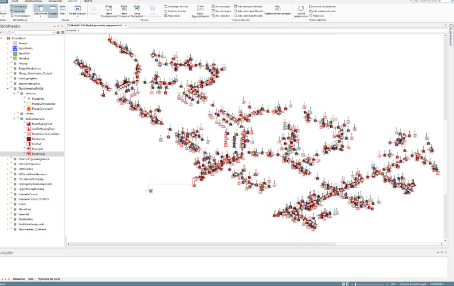Open the MODELLIERUNG ribbon tab
Viewport: 454px width, 286px height.
click(33, 1)
